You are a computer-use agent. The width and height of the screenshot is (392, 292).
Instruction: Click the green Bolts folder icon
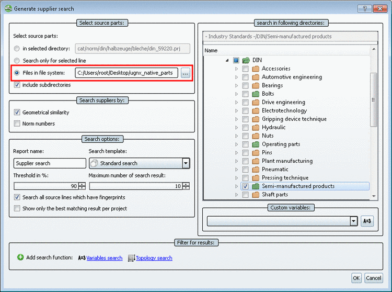256,94
